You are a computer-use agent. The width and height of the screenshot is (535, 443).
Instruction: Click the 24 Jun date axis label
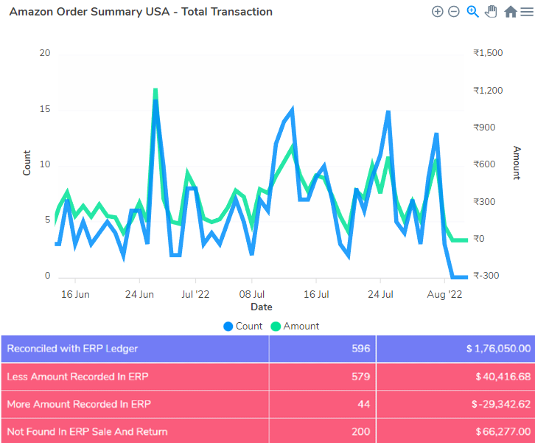coord(139,294)
